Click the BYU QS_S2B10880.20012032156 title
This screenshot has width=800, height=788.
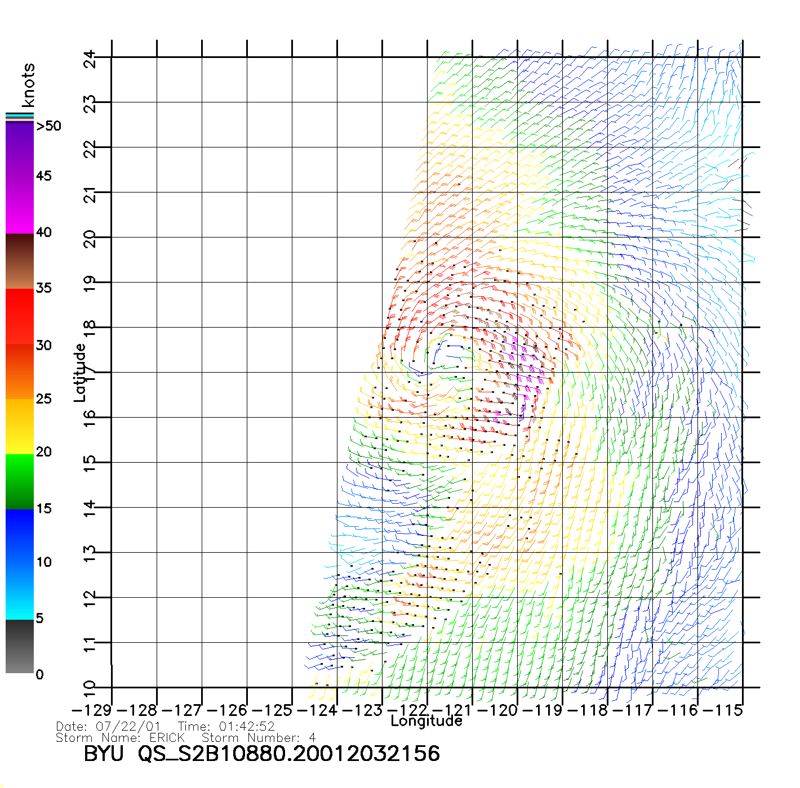pos(261,754)
